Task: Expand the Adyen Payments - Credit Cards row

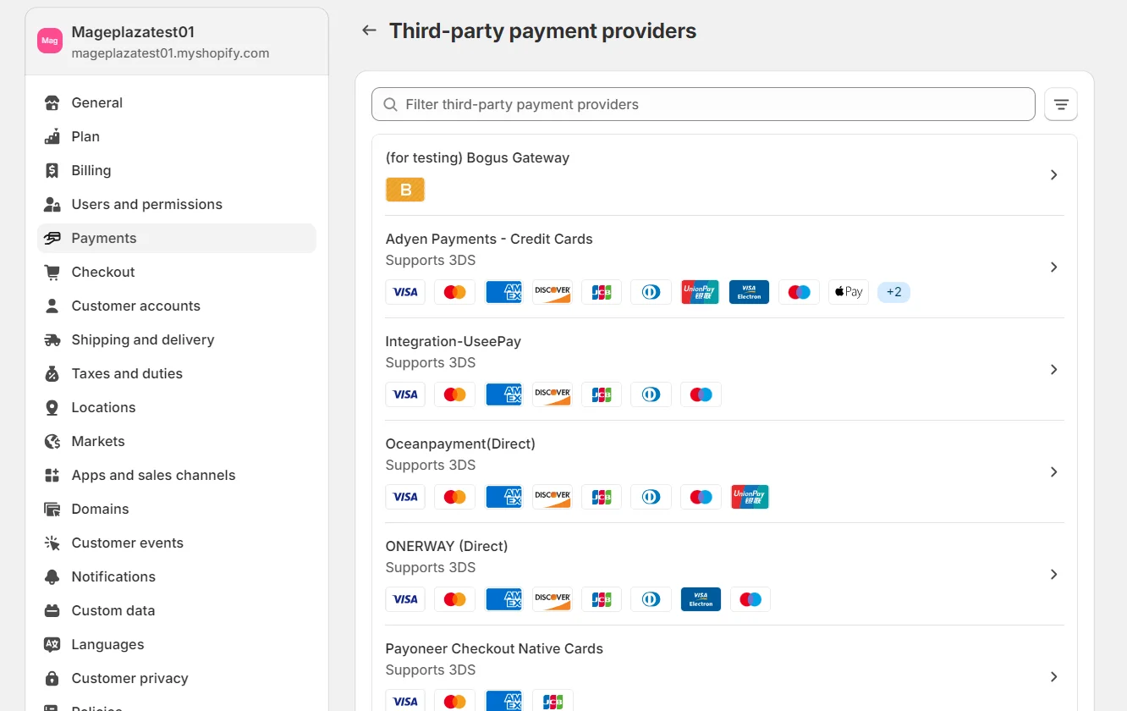Action: point(1053,267)
